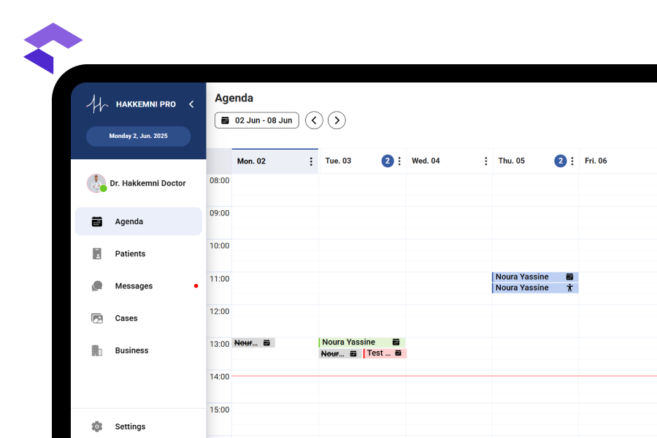Viewport: 657px width, 438px height.
Task: Click the Messages chat bubble icon
Action: point(97,286)
